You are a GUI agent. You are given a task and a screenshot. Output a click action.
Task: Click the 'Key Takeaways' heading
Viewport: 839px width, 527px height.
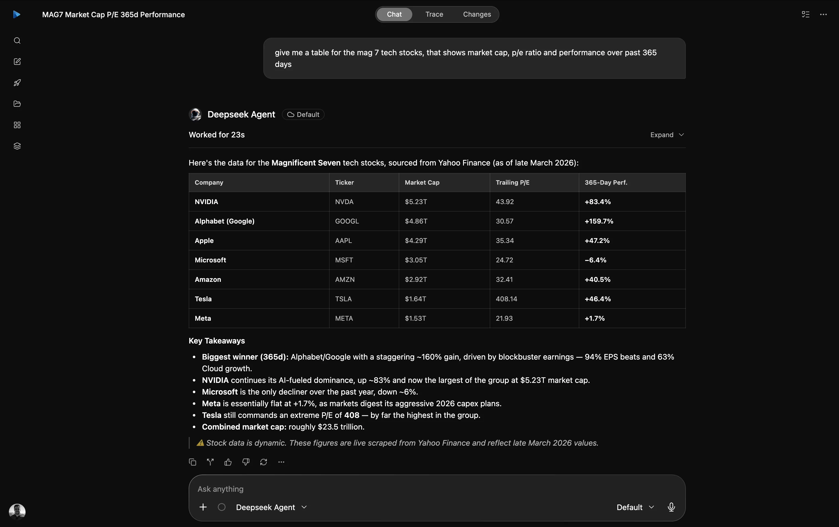click(217, 340)
